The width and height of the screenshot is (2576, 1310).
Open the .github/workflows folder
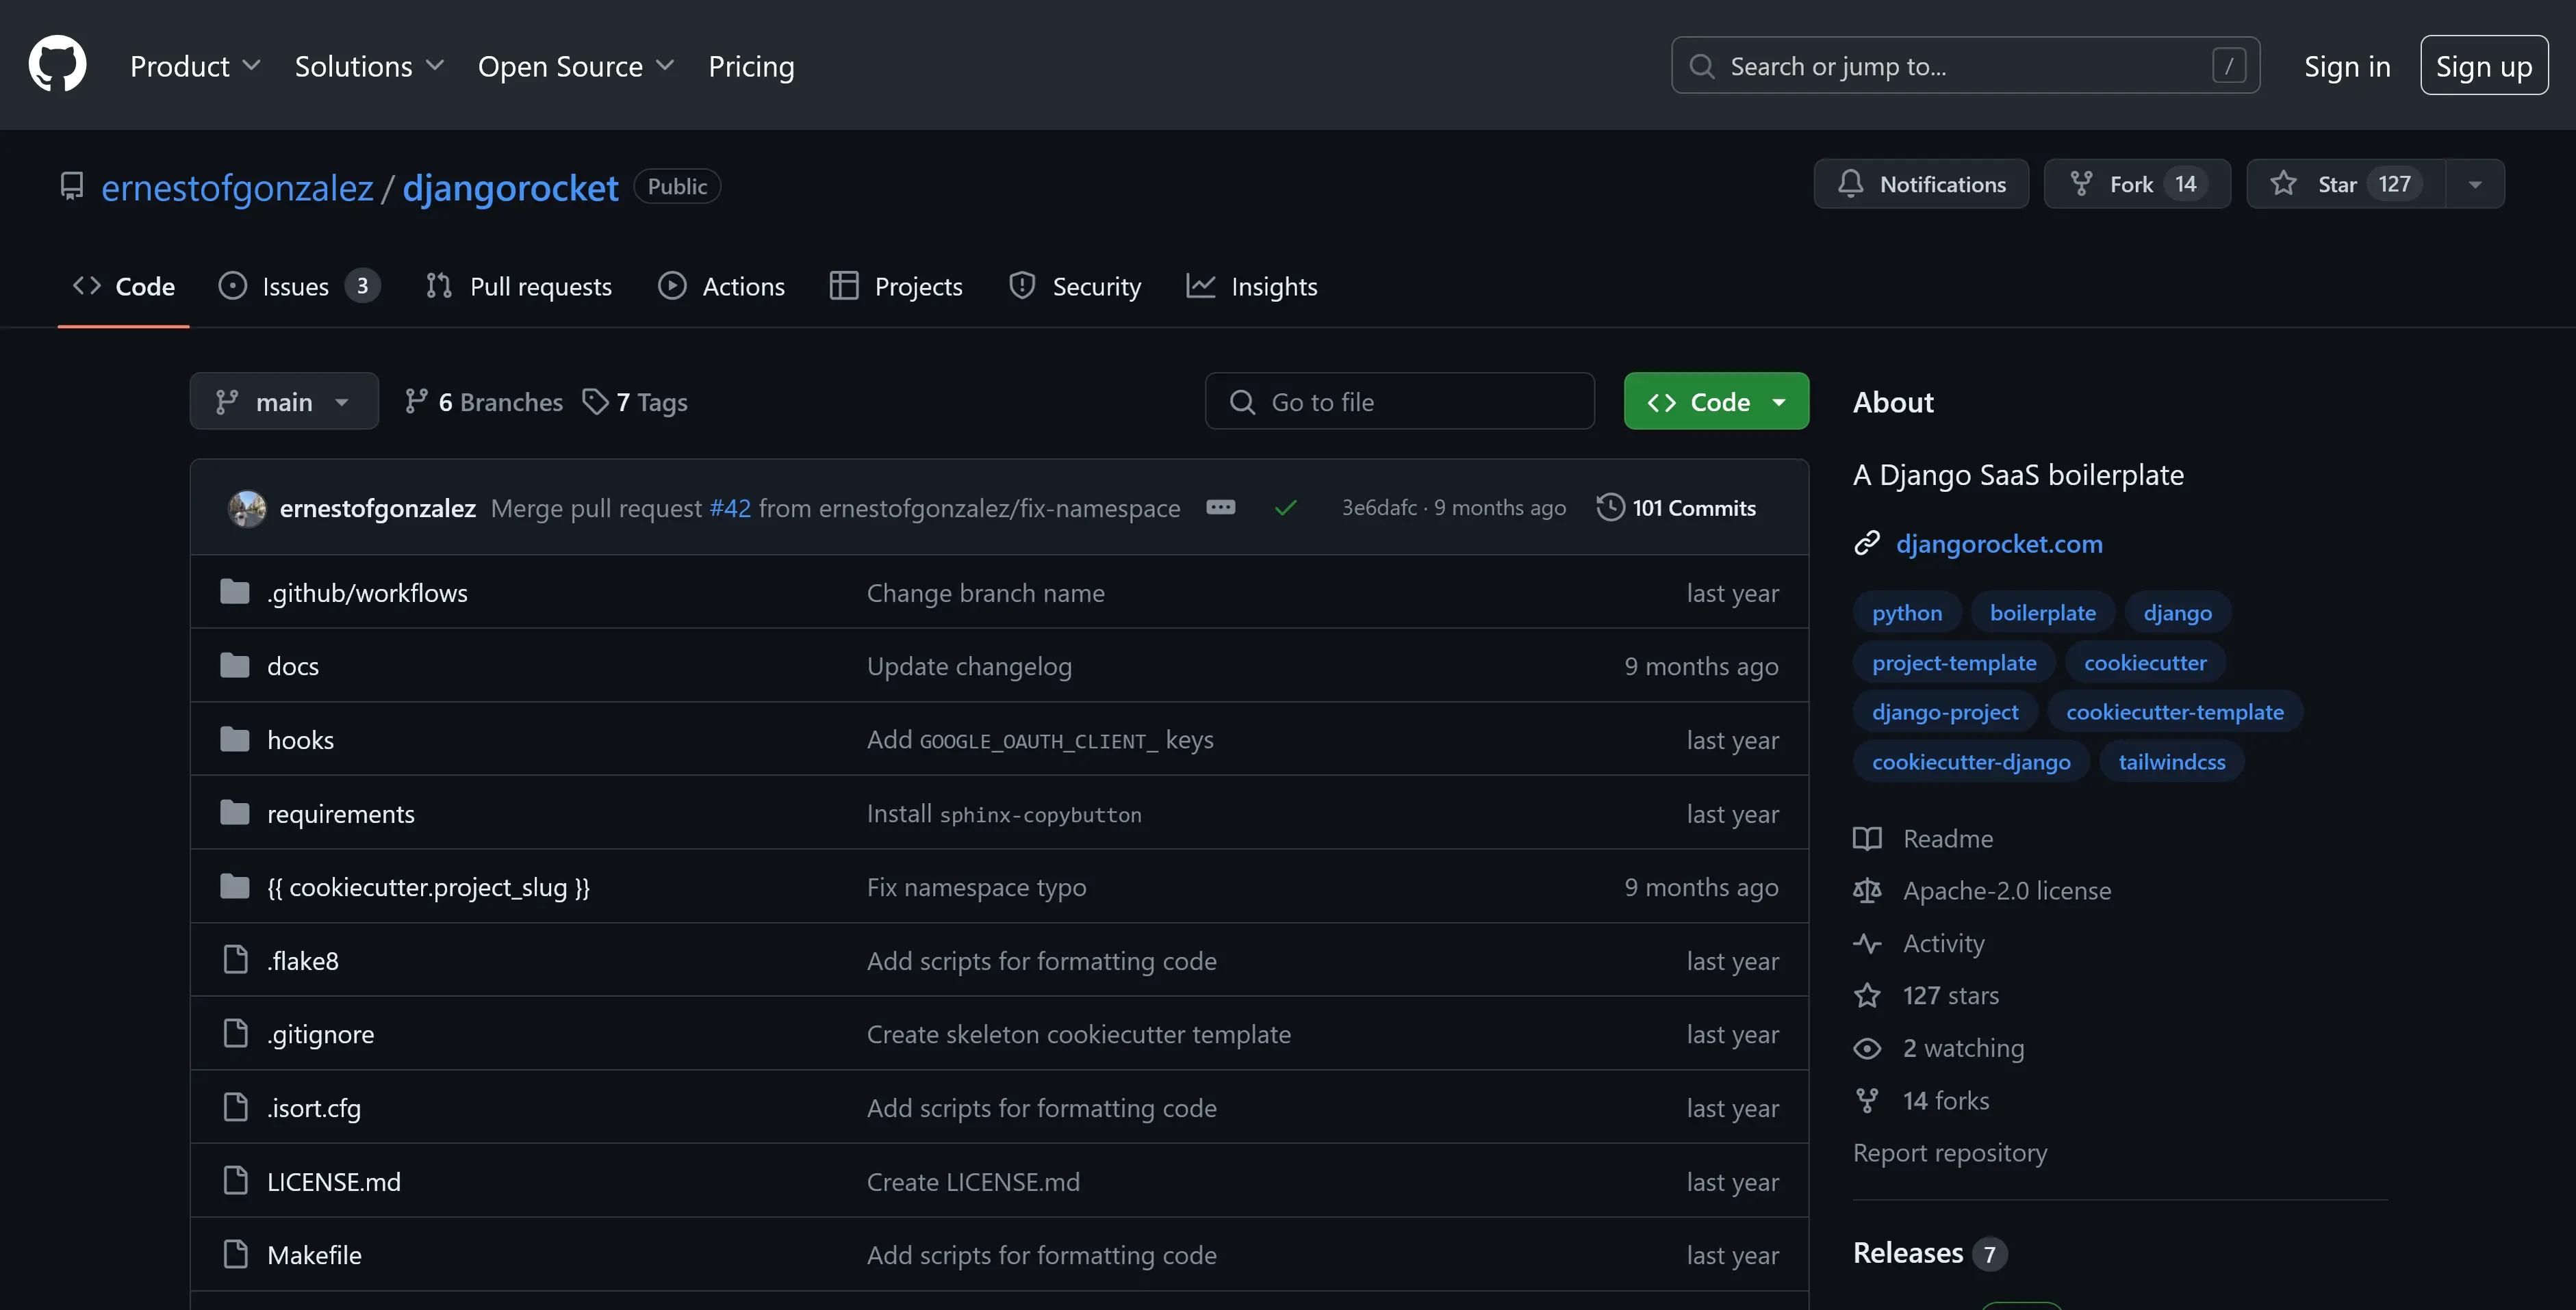367,592
